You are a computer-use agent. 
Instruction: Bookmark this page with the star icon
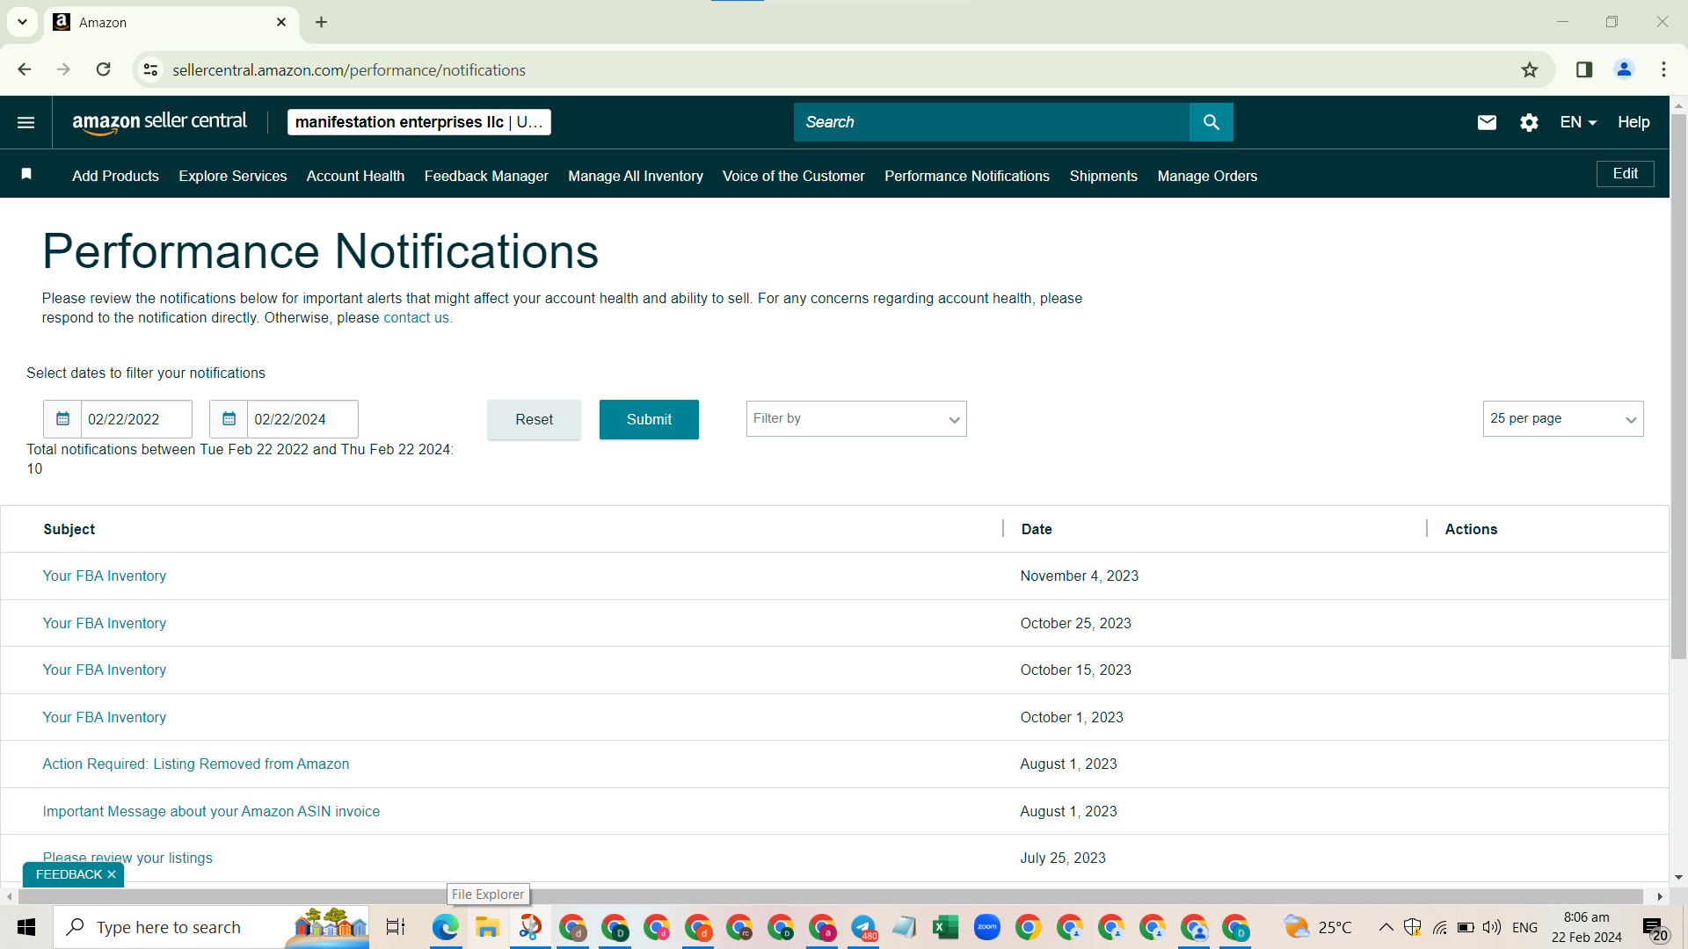1530,69
